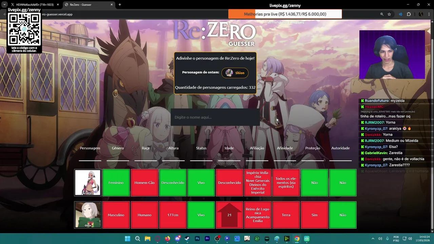Image resolution: width=434 pixels, height=244 pixels.
Task: Click the 'Melhorias pra live' donation goal bar
Action: coord(285,14)
